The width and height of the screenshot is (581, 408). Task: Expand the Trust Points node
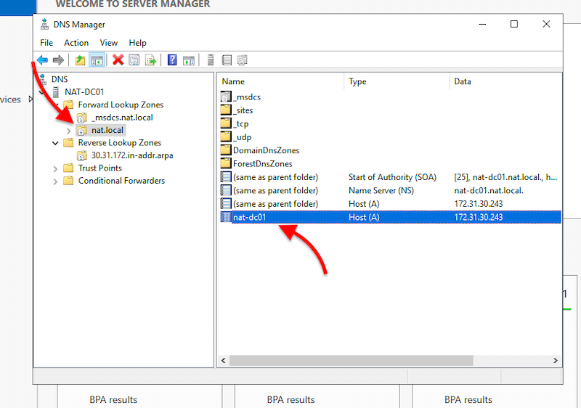tap(55, 169)
